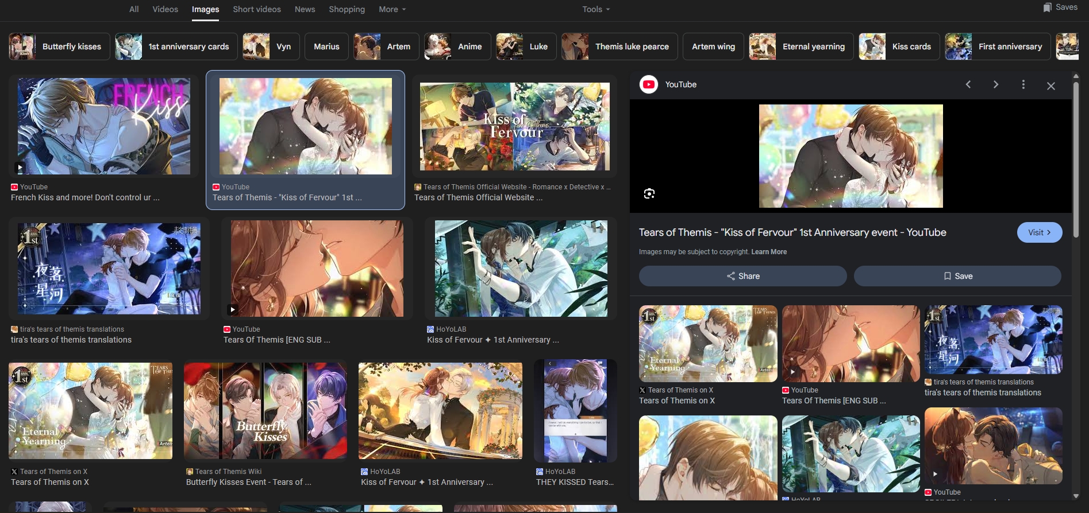Click the Butterfly kisses chip thumbnail image
This screenshot has height=513, width=1089.
(x=22, y=46)
